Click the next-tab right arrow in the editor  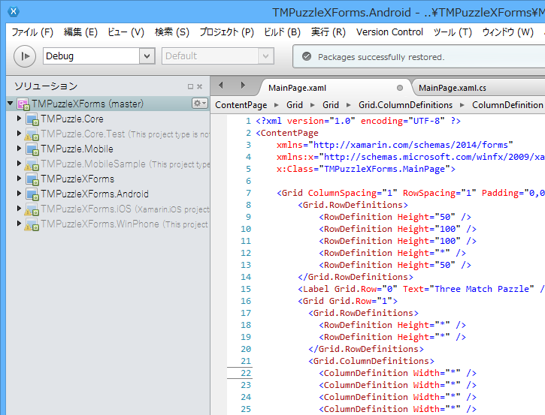coord(243,86)
